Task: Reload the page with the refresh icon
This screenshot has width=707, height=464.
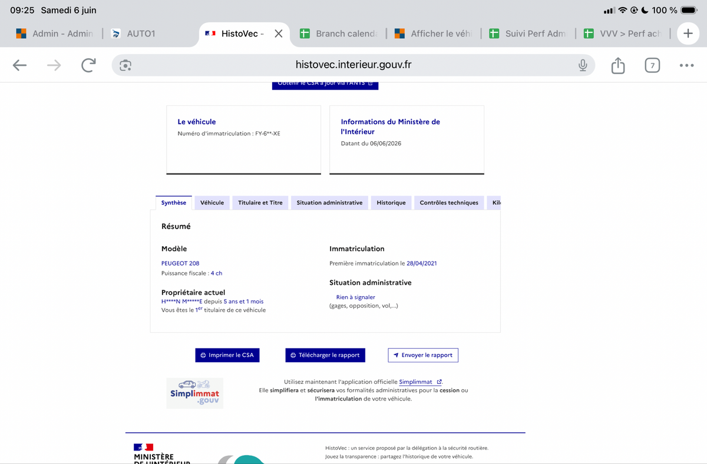Action: click(x=88, y=65)
